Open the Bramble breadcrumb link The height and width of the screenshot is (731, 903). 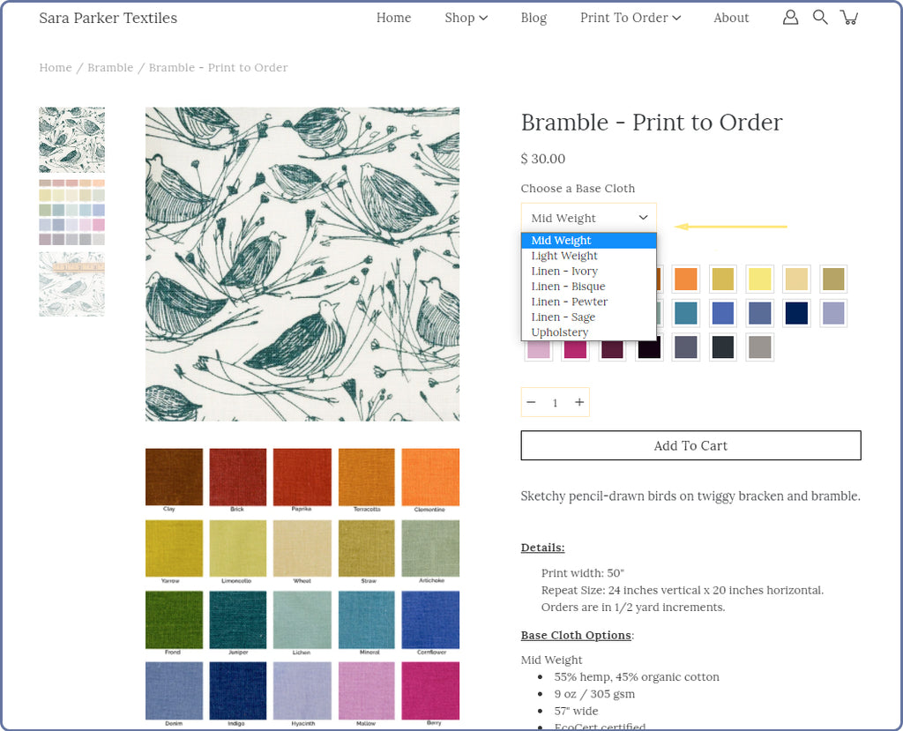[110, 68]
